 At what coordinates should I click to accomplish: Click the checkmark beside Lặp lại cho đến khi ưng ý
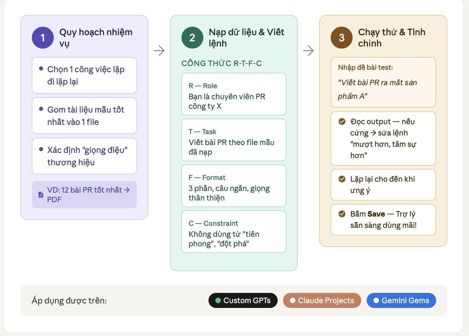pos(342,179)
